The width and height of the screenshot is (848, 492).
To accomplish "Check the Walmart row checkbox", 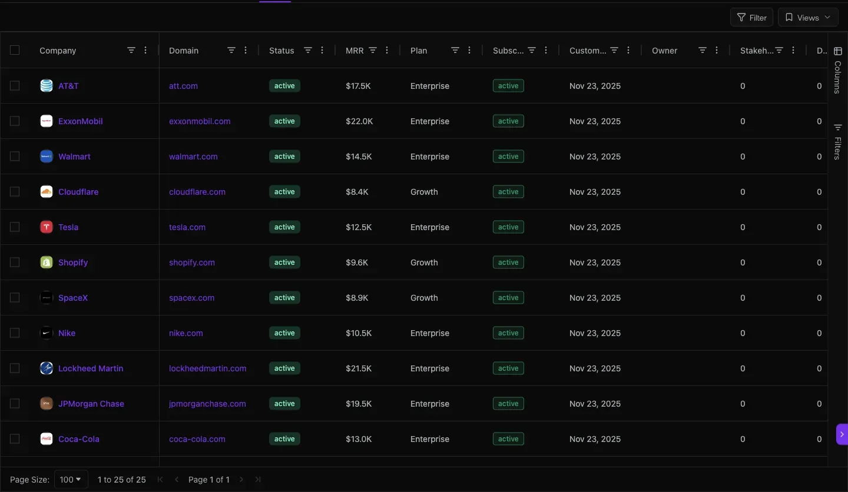I will (x=15, y=157).
